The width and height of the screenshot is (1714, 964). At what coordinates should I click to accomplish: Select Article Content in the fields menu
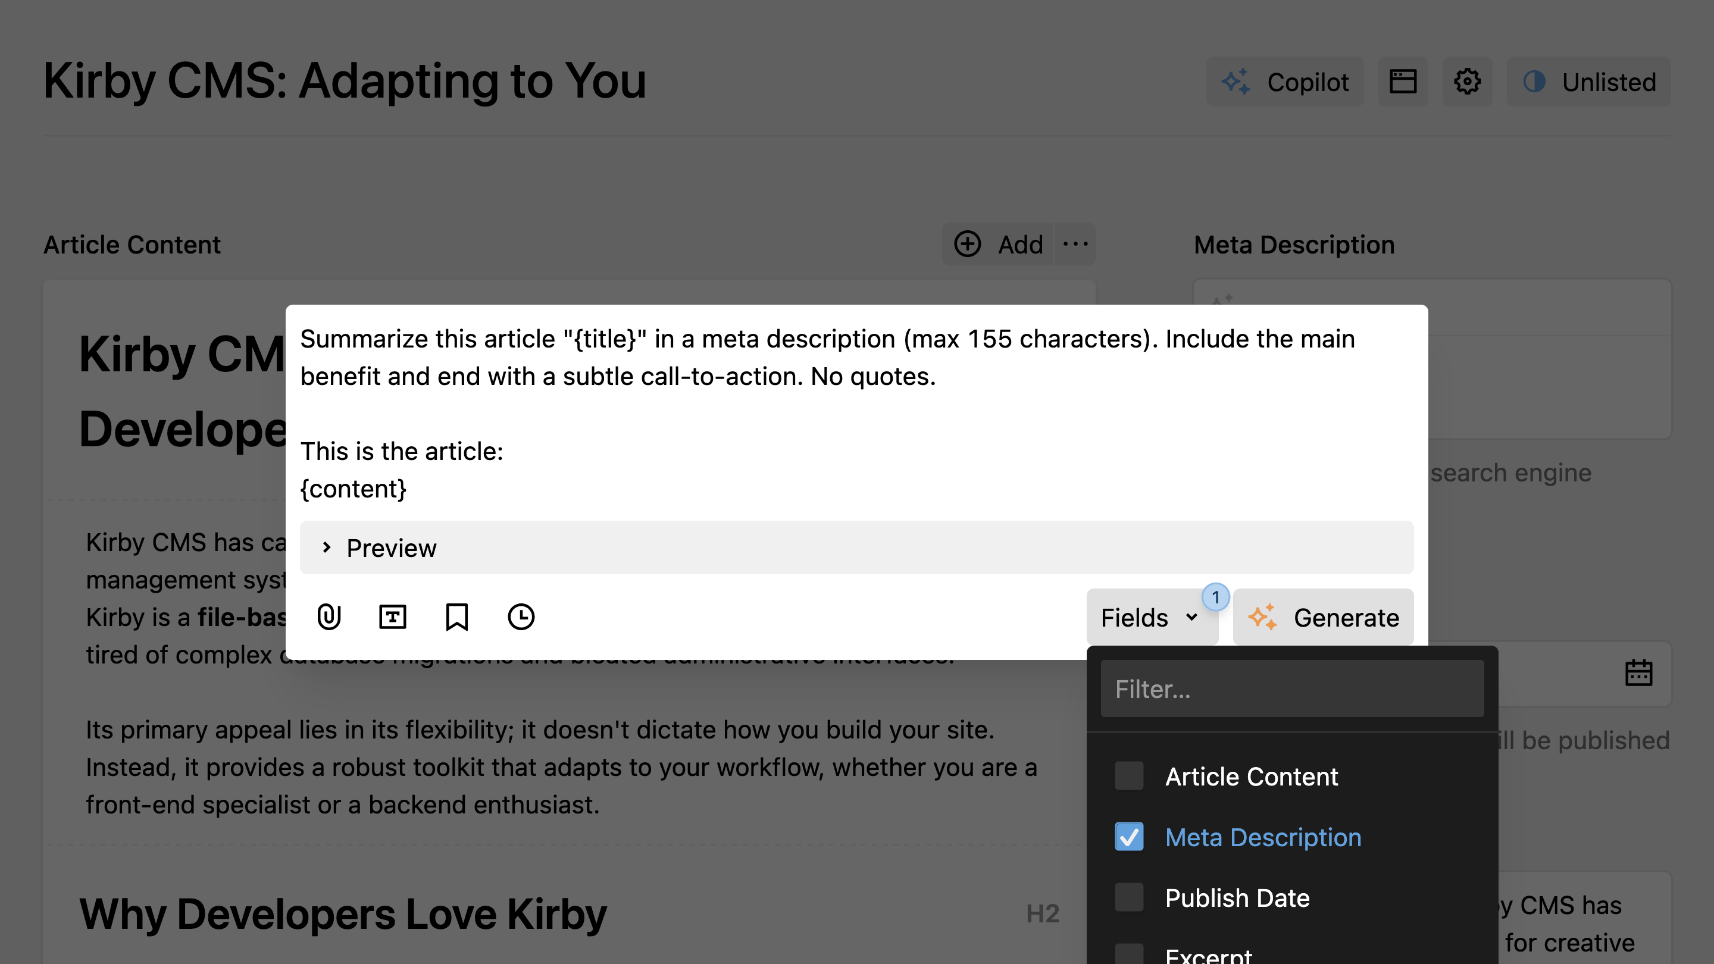pyautogui.click(x=1252, y=776)
